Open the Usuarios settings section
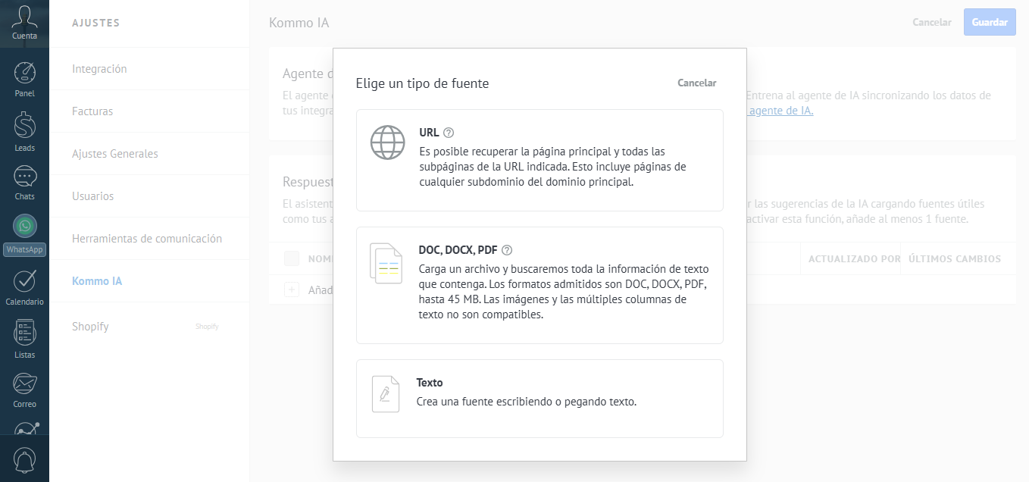Screen dimensions: 1029x482 (92, 196)
